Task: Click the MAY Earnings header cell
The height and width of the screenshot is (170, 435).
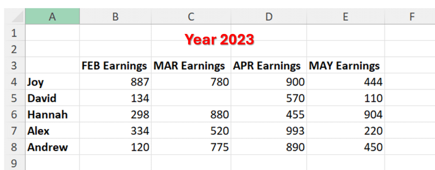Action: tap(345, 66)
